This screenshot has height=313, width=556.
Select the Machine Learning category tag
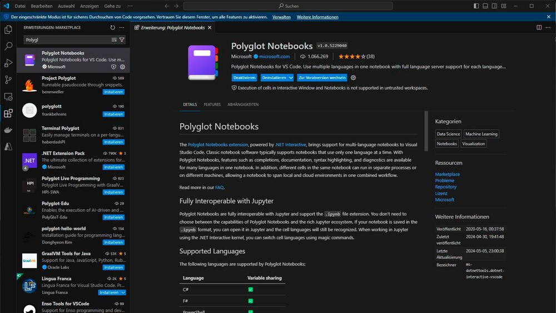click(x=481, y=134)
